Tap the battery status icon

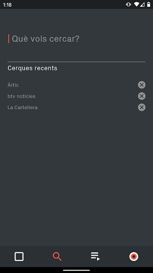coord(149,4)
